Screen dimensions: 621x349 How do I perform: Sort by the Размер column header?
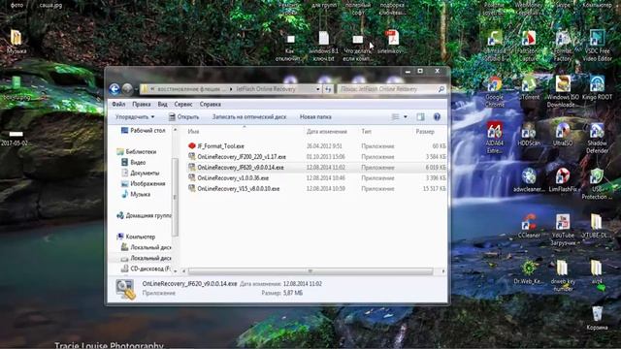(x=425, y=132)
